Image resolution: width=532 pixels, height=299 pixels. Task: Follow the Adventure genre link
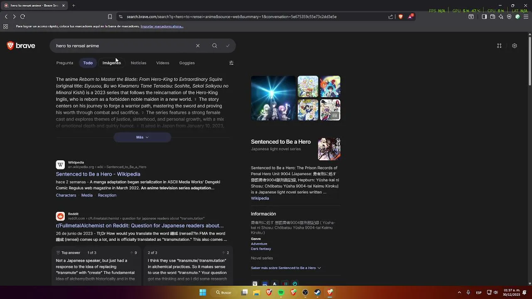259,244
